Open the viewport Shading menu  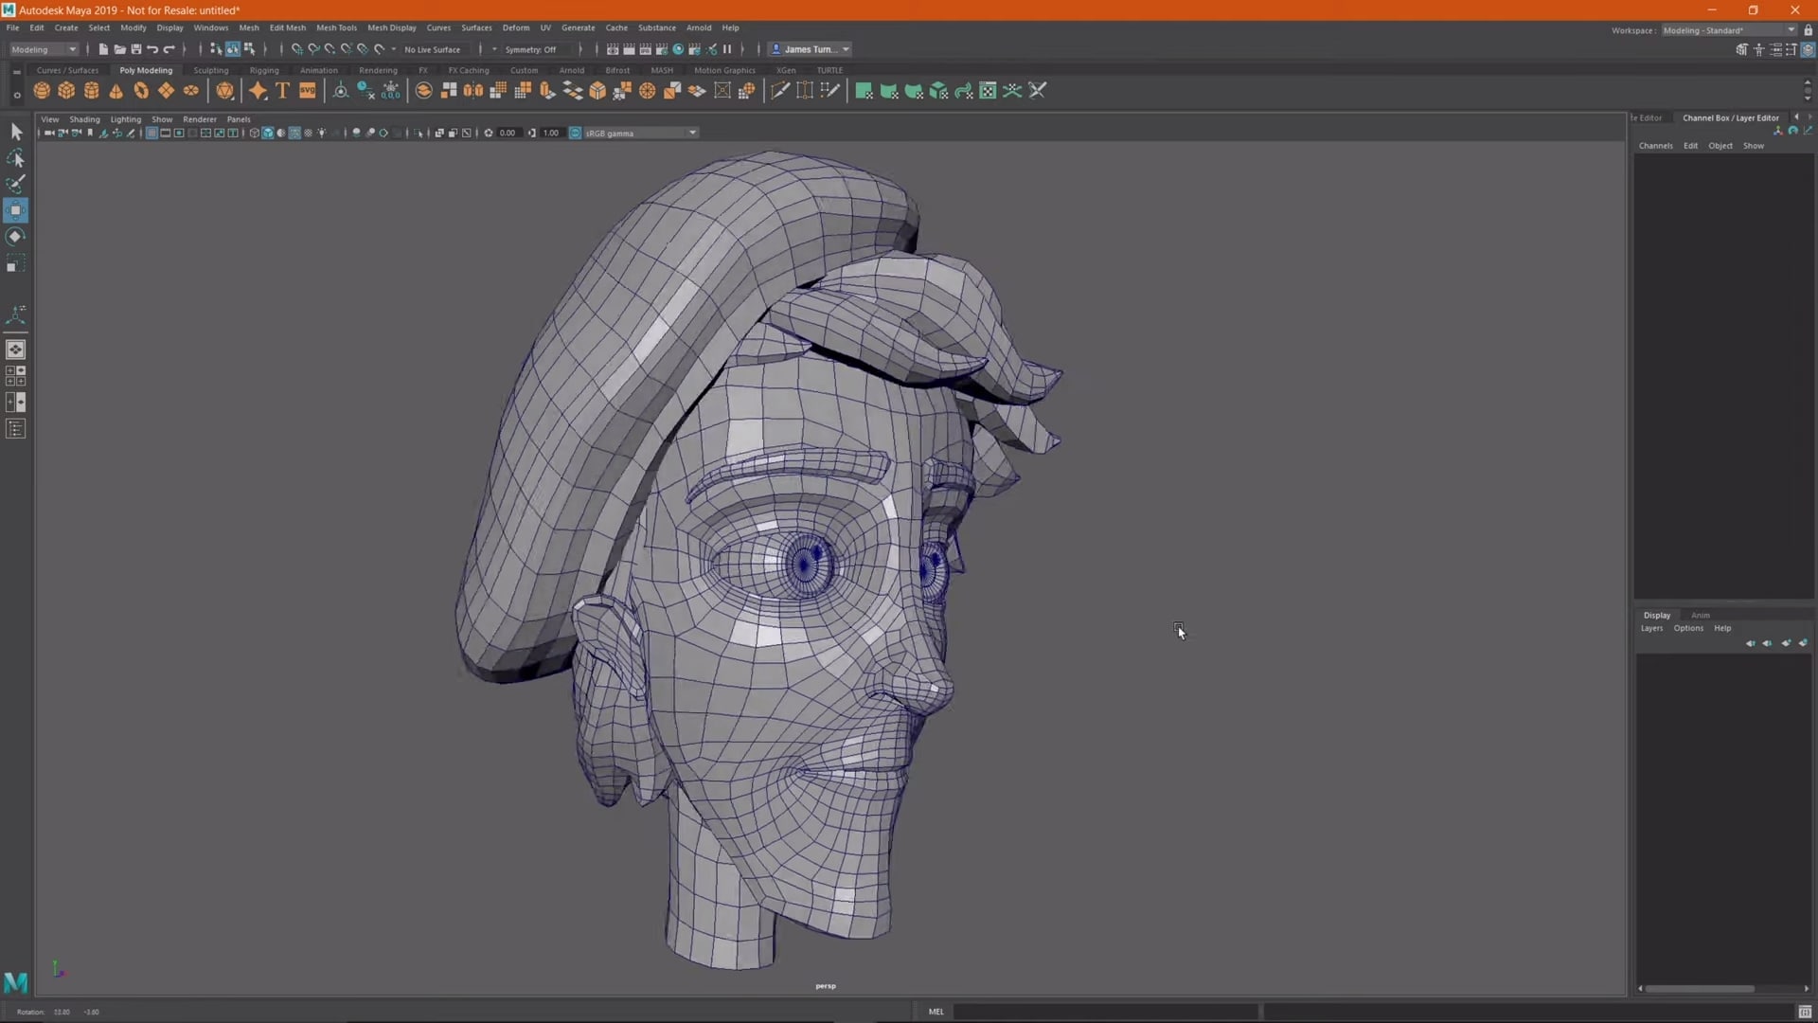click(84, 119)
